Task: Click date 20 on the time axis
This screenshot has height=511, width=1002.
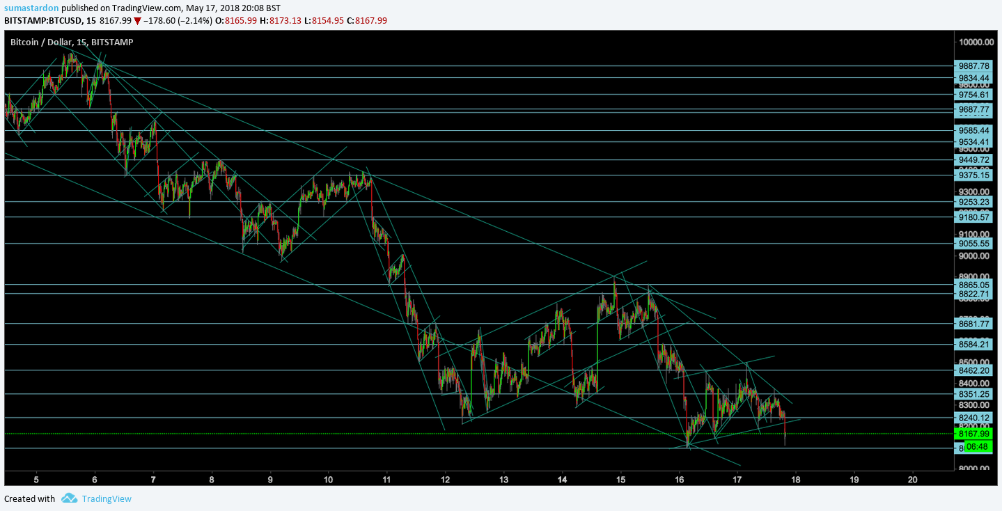Action: pyautogui.click(x=914, y=479)
